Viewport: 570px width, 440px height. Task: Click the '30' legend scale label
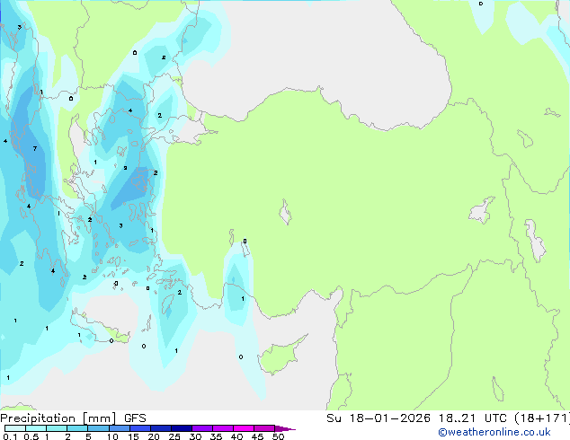195,436
